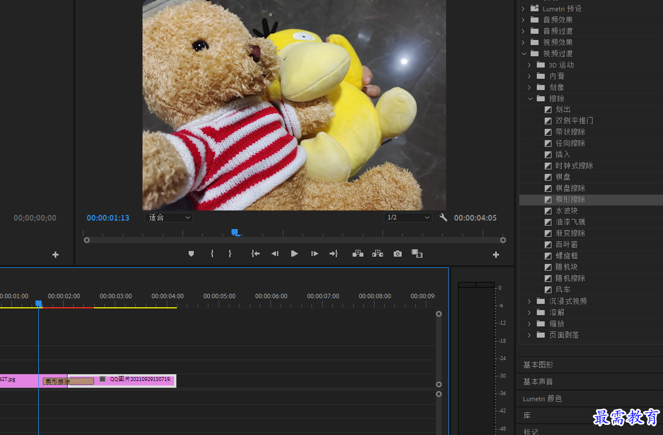This screenshot has height=435, width=663.
Task: Expand the 视频效果 folder
Action: pyautogui.click(x=523, y=42)
